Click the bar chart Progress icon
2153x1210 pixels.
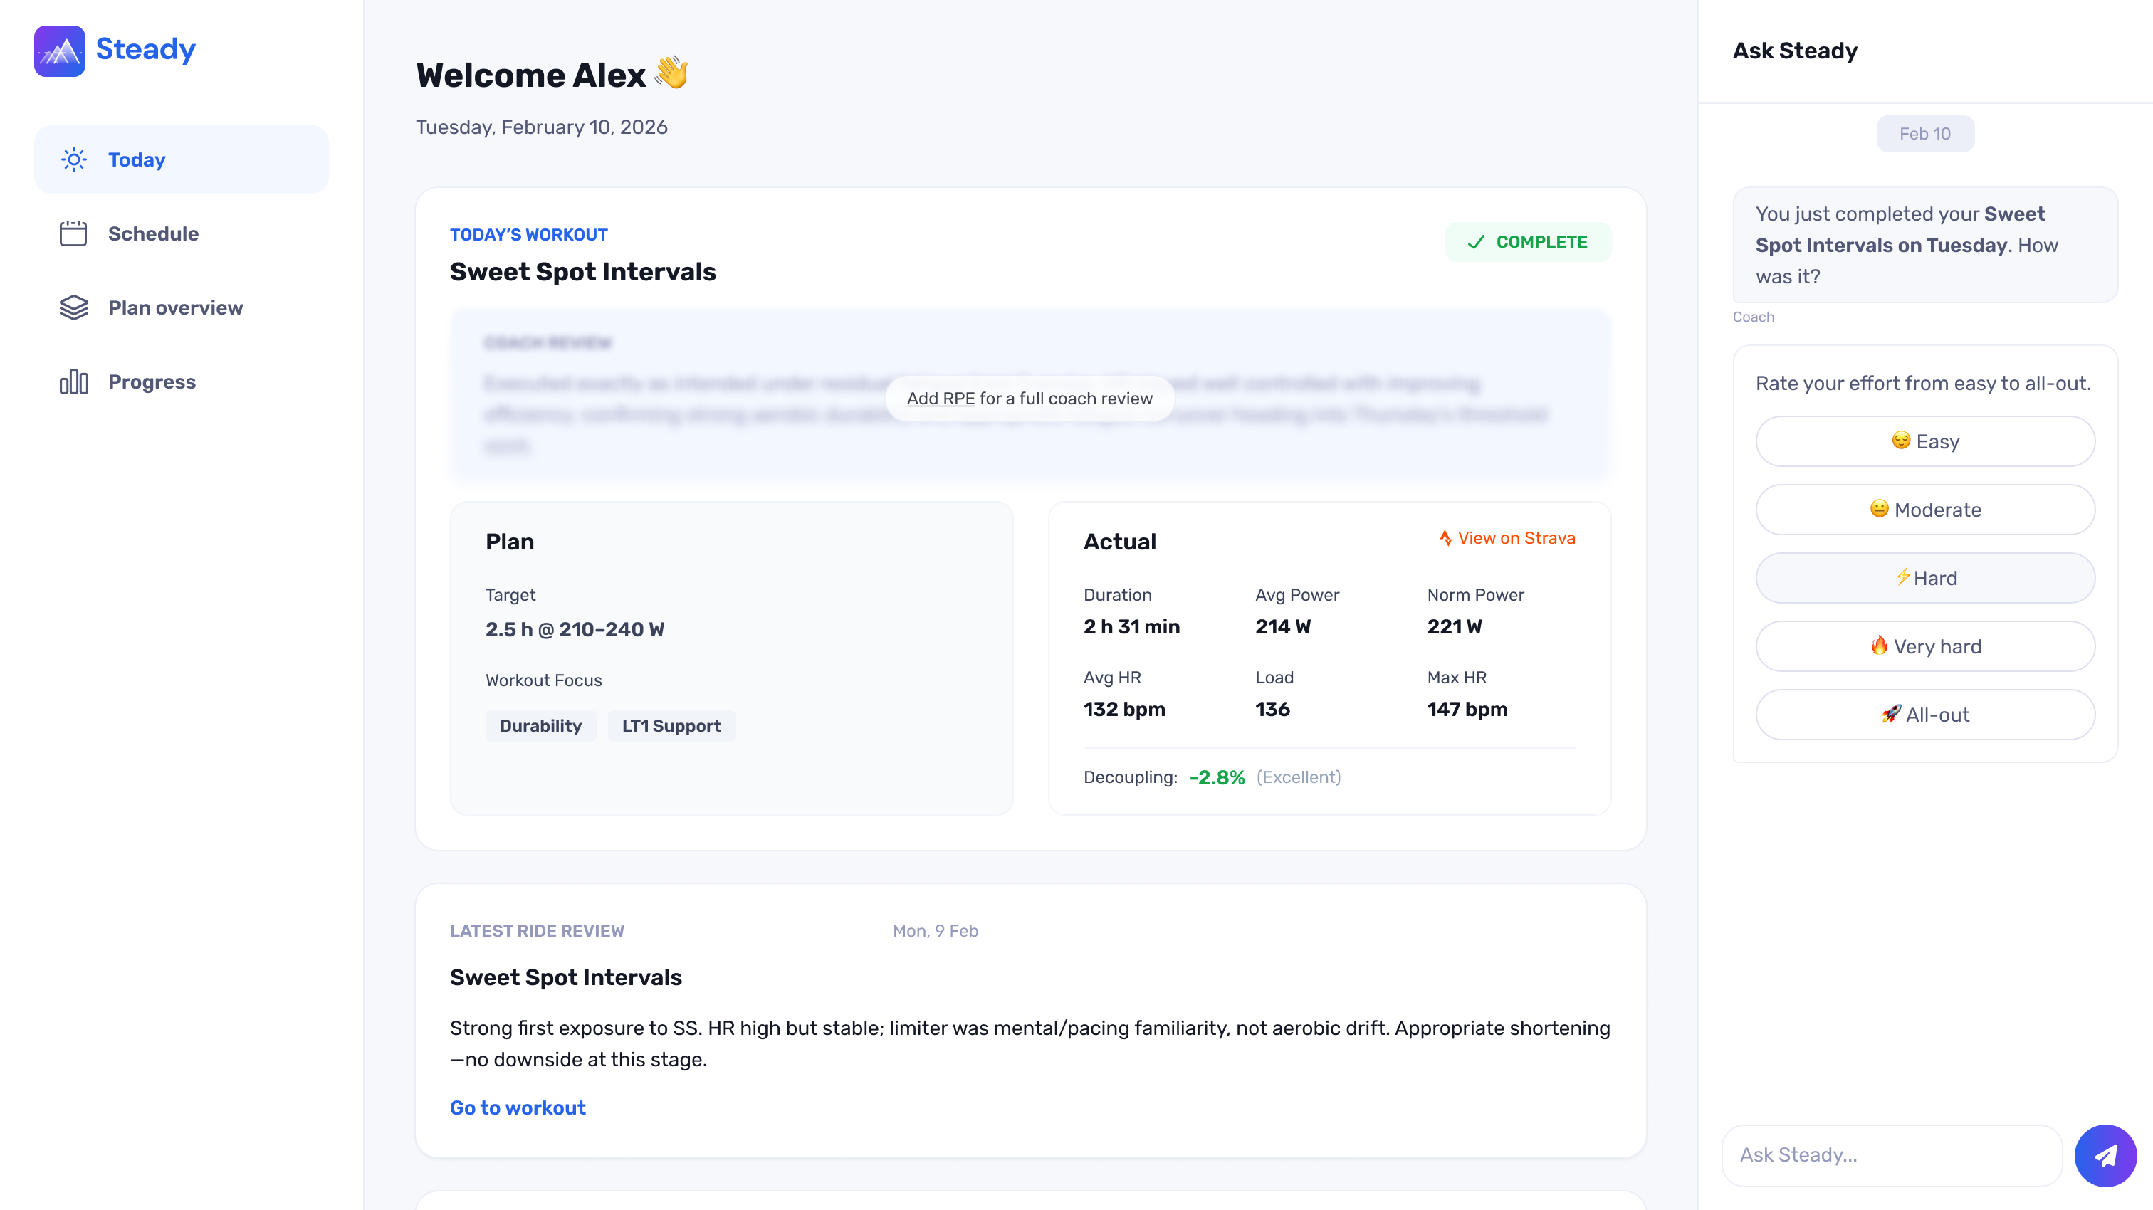[73, 382]
